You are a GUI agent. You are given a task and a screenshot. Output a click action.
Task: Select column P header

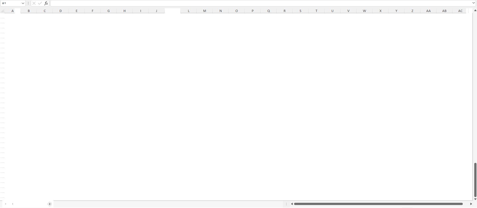[x=253, y=11]
